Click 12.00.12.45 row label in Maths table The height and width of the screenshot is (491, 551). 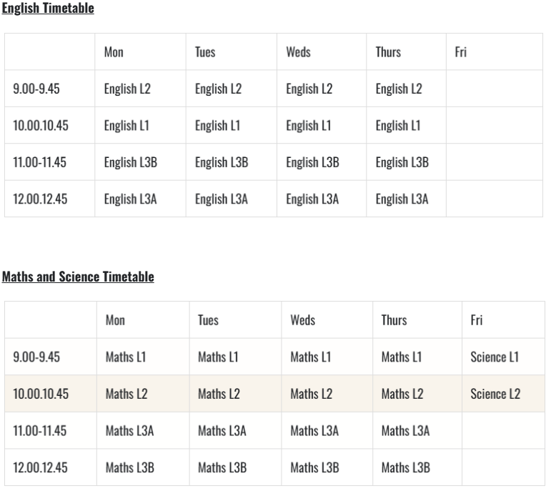pos(41,467)
